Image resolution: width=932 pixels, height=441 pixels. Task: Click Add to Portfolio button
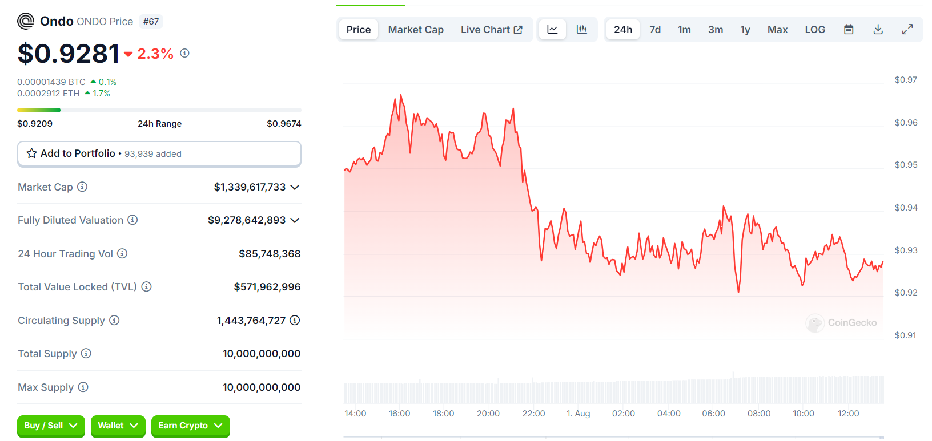159,153
